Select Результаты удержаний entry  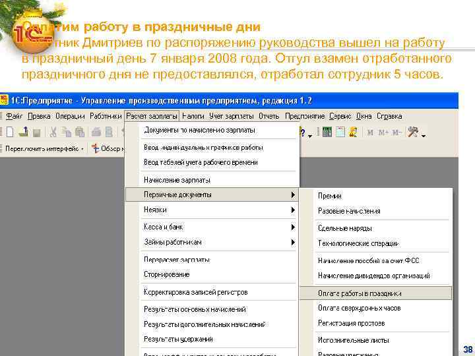point(211,340)
